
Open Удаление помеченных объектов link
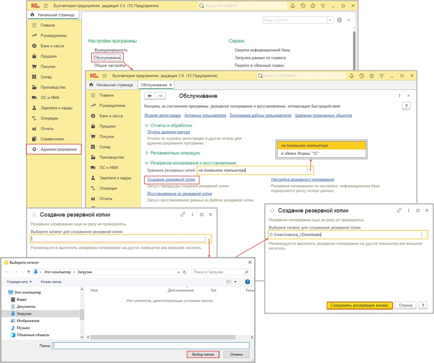tap(323, 115)
